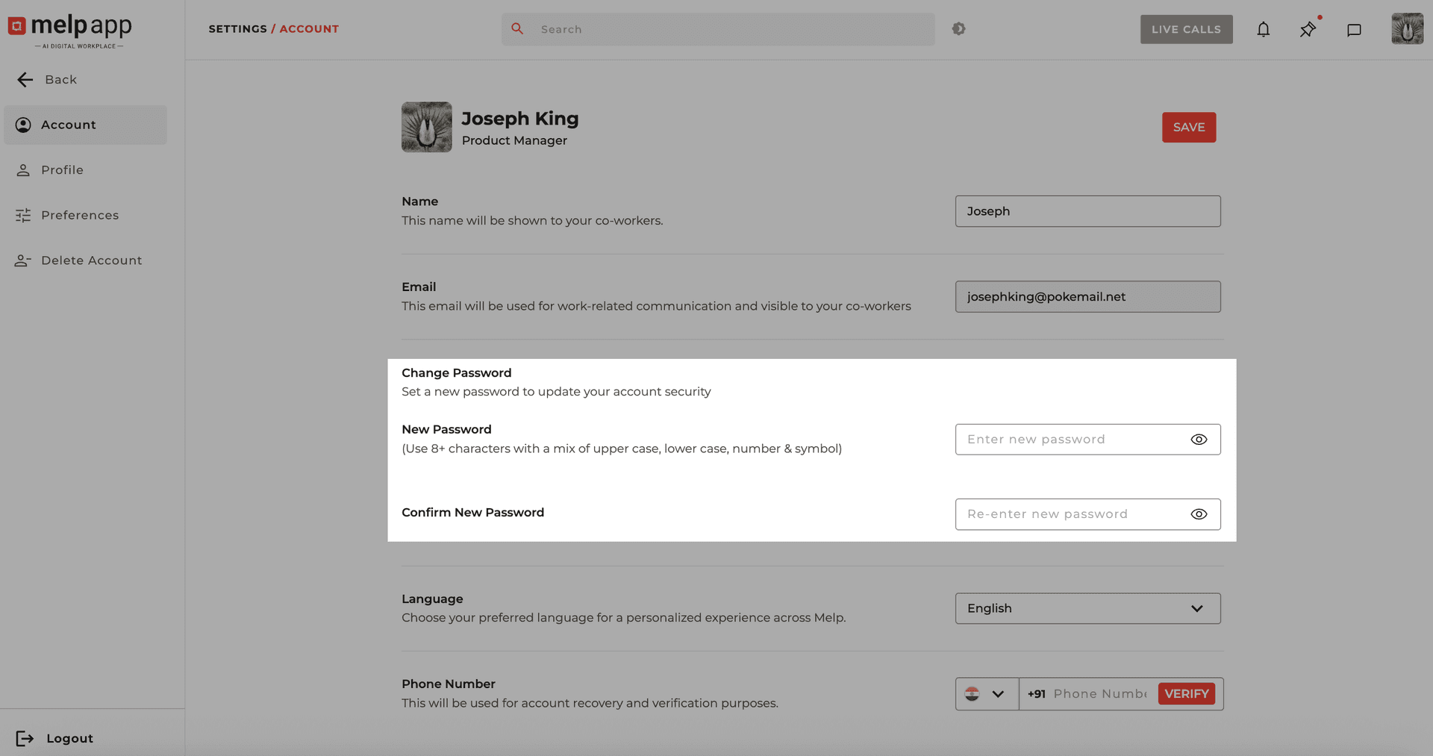Toggle visibility of entered new password

1199,439
